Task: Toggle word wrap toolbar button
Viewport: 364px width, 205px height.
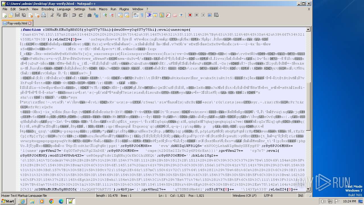Action: coord(136,15)
